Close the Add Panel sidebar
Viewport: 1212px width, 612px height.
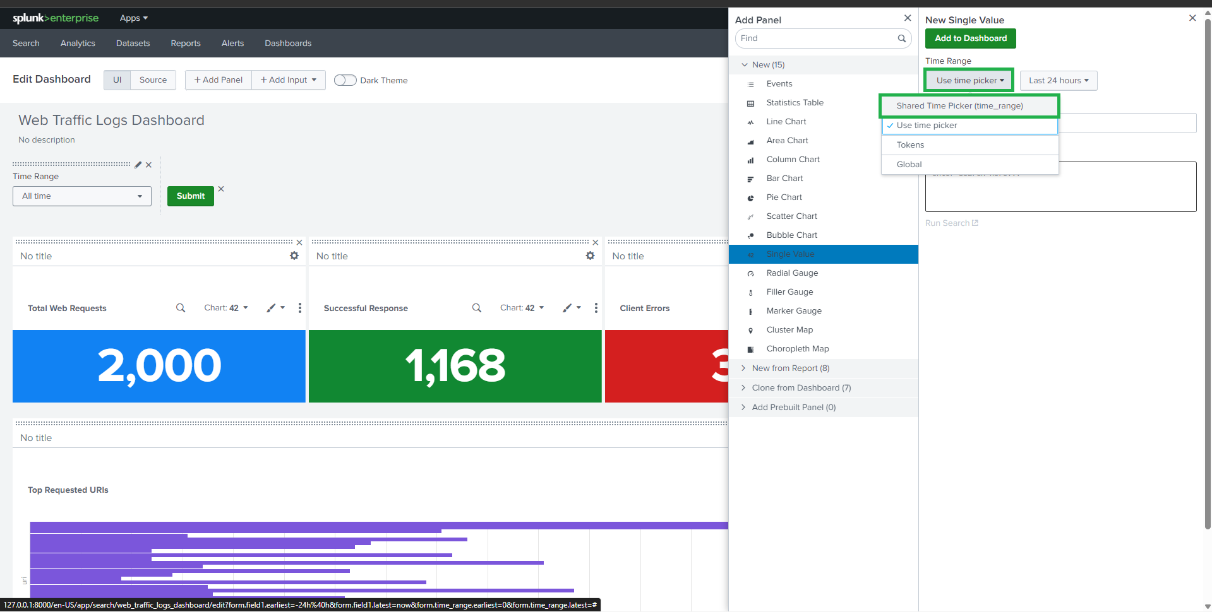point(908,18)
